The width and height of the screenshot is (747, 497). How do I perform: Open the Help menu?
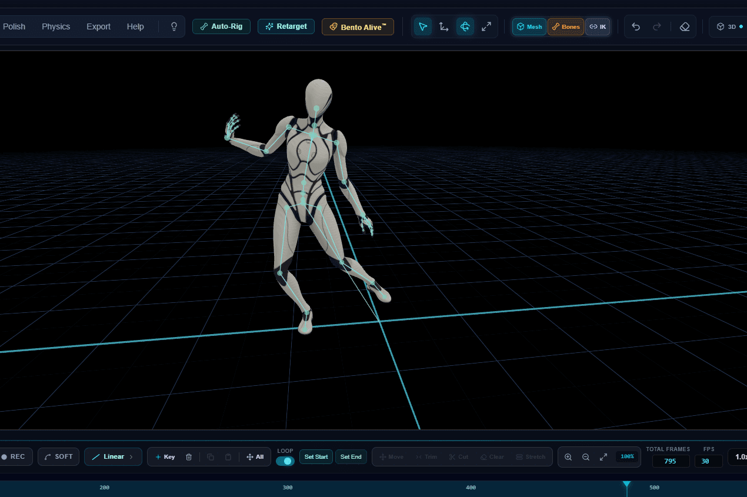135,26
